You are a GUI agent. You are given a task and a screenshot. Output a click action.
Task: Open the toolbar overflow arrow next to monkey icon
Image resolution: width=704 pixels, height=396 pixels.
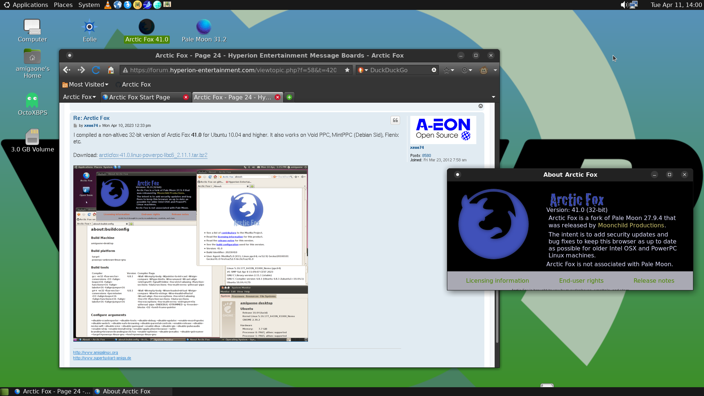[x=495, y=70]
